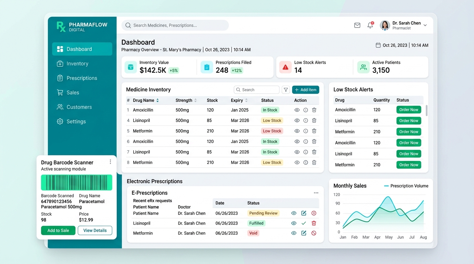Screen dimensions: 474x264
Task: Sort inventory by Strength
Action: [x=195, y=100]
